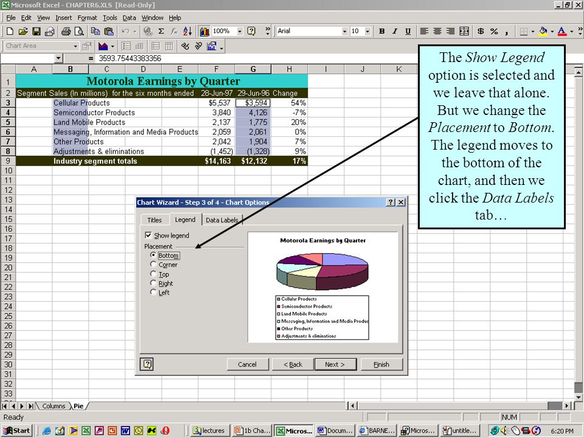Viewport: 584px width, 438px height.
Task: Open the Arial font name dropdown
Action: tap(344, 32)
